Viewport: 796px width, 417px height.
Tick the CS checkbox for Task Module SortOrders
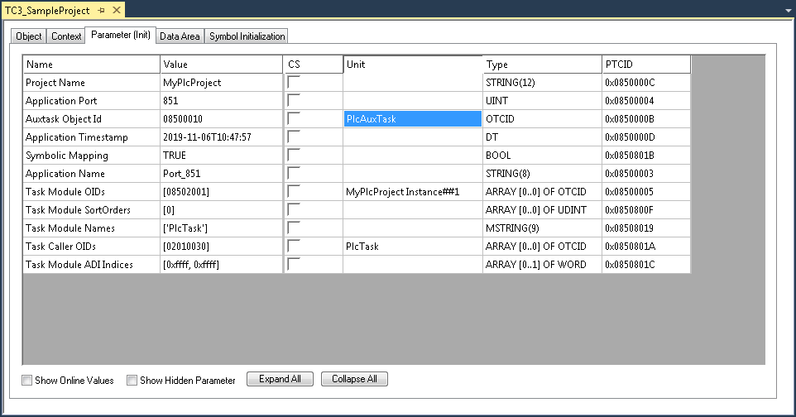[294, 210]
